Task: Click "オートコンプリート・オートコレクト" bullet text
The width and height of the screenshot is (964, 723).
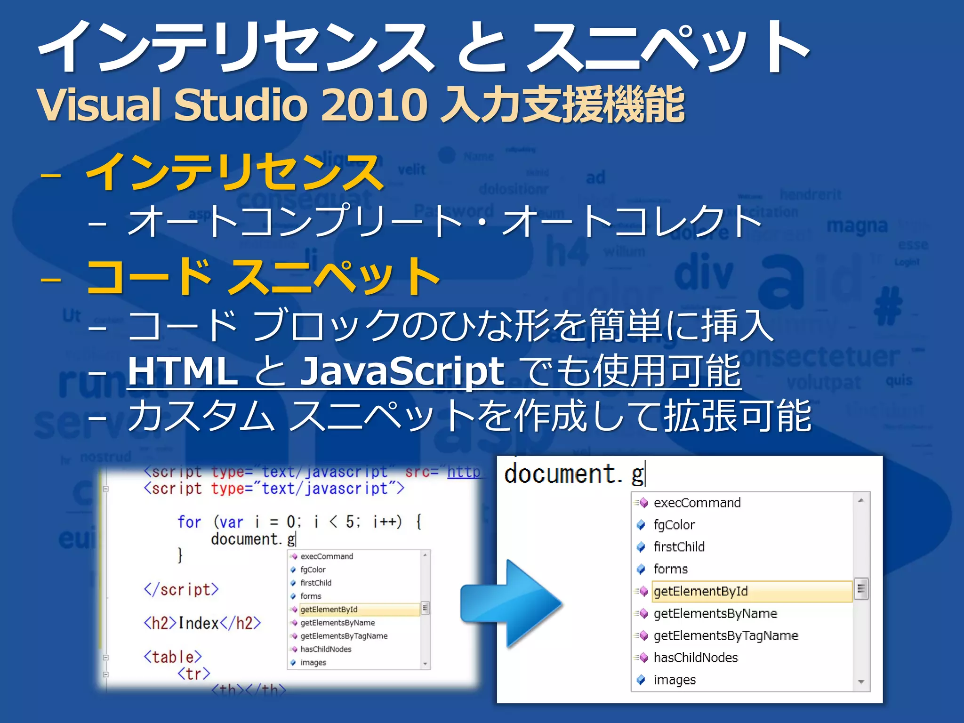Action: pos(445,221)
